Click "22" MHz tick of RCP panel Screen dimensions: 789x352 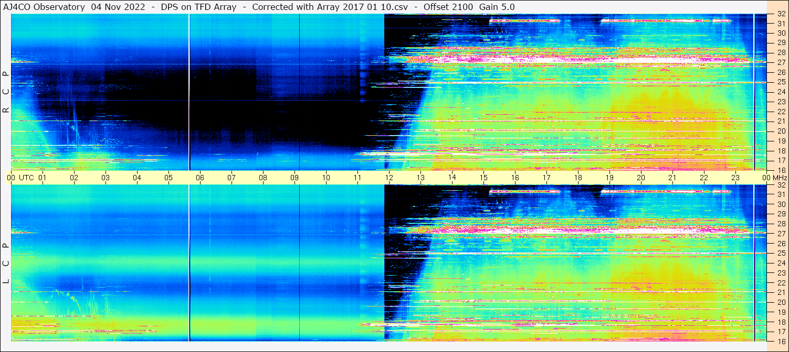[x=781, y=112]
